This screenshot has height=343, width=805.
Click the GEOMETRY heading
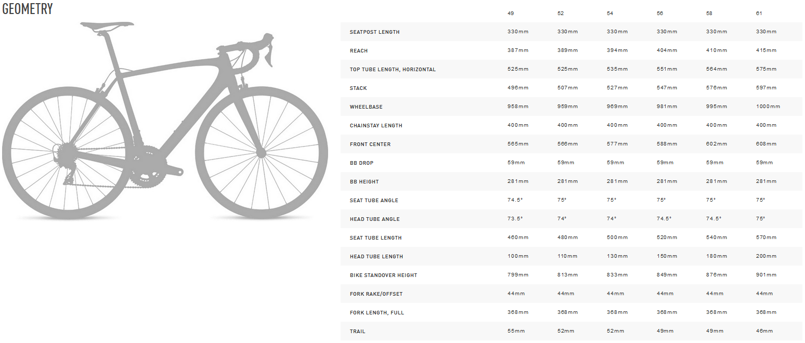point(28,9)
